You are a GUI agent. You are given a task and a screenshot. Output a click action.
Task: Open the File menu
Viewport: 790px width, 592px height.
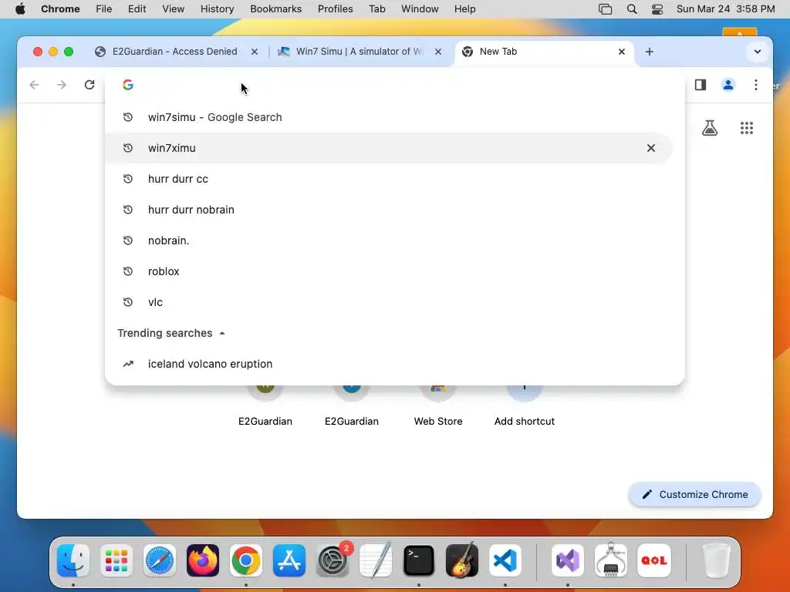click(104, 9)
